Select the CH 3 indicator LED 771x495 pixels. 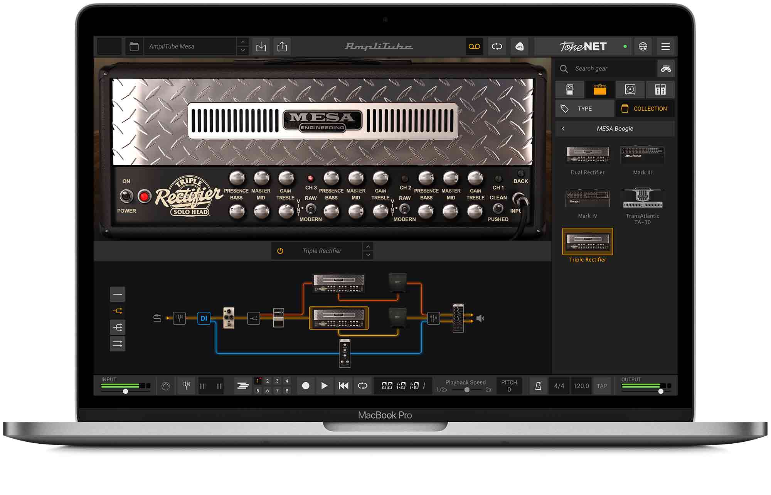point(310,178)
